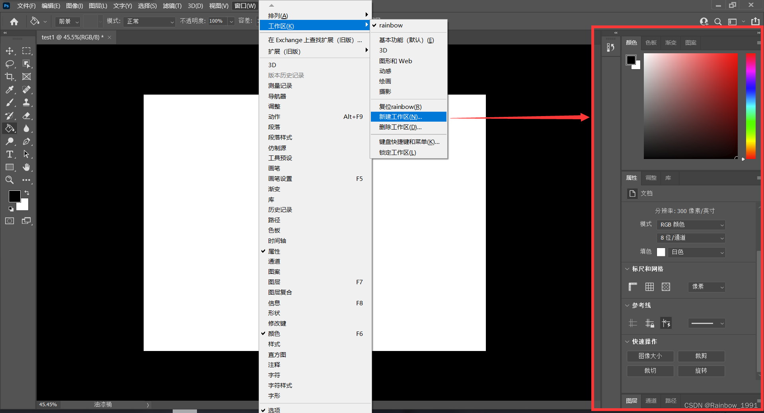
Task: Open the Search icon in options bar
Action: pyautogui.click(x=718, y=21)
